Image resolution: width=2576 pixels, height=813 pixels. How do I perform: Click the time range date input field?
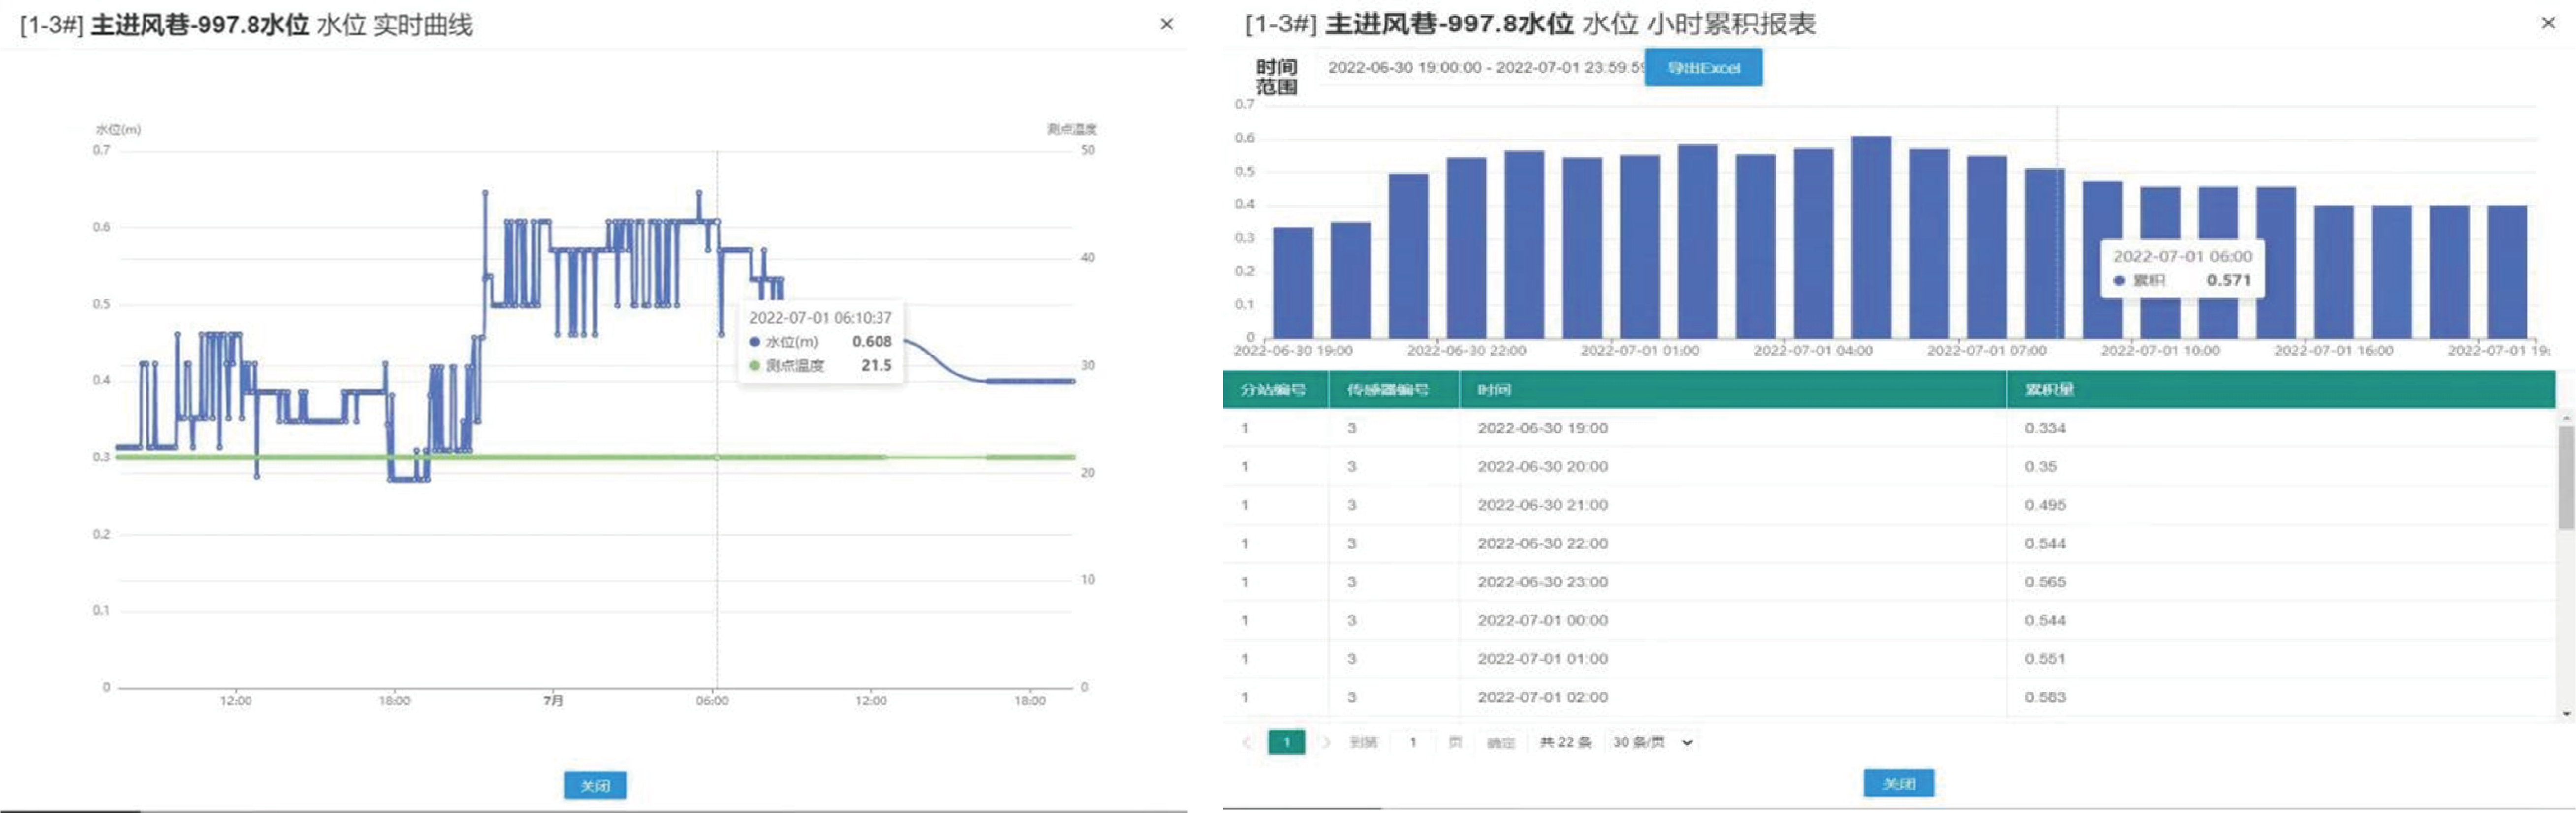1484,68
